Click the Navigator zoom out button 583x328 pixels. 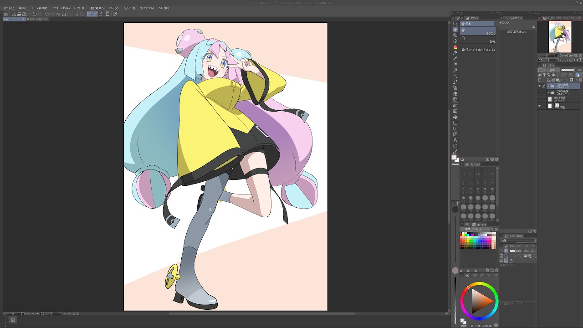pyautogui.click(x=561, y=56)
